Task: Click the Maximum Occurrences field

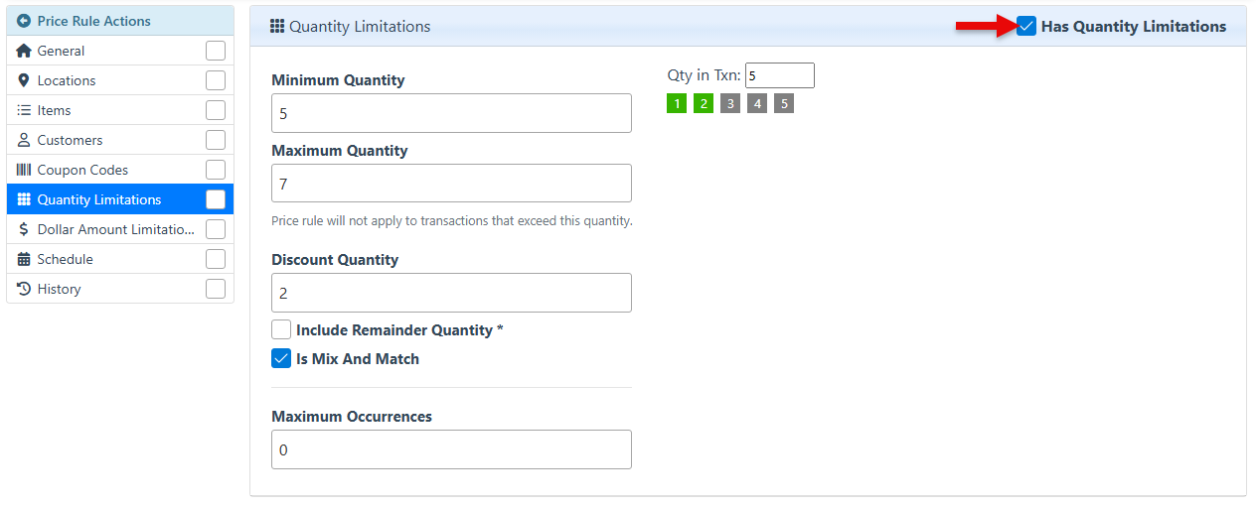Action: click(x=451, y=449)
